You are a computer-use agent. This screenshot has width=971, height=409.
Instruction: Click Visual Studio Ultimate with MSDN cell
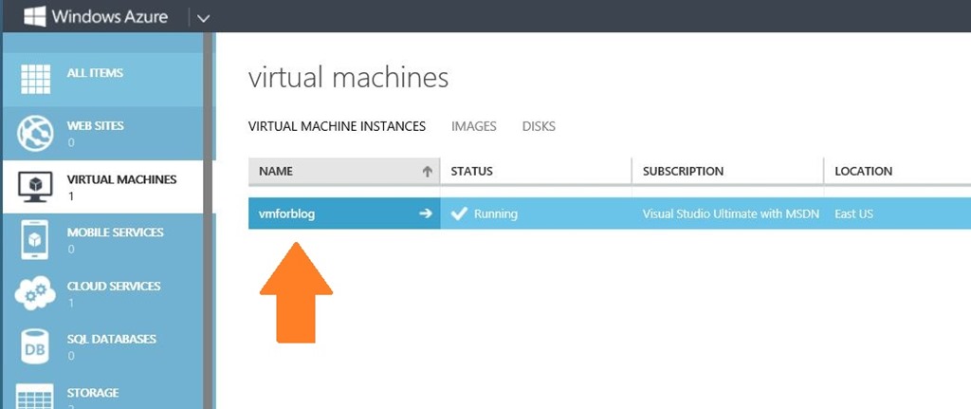pyautogui.click(x=731, y=214)
